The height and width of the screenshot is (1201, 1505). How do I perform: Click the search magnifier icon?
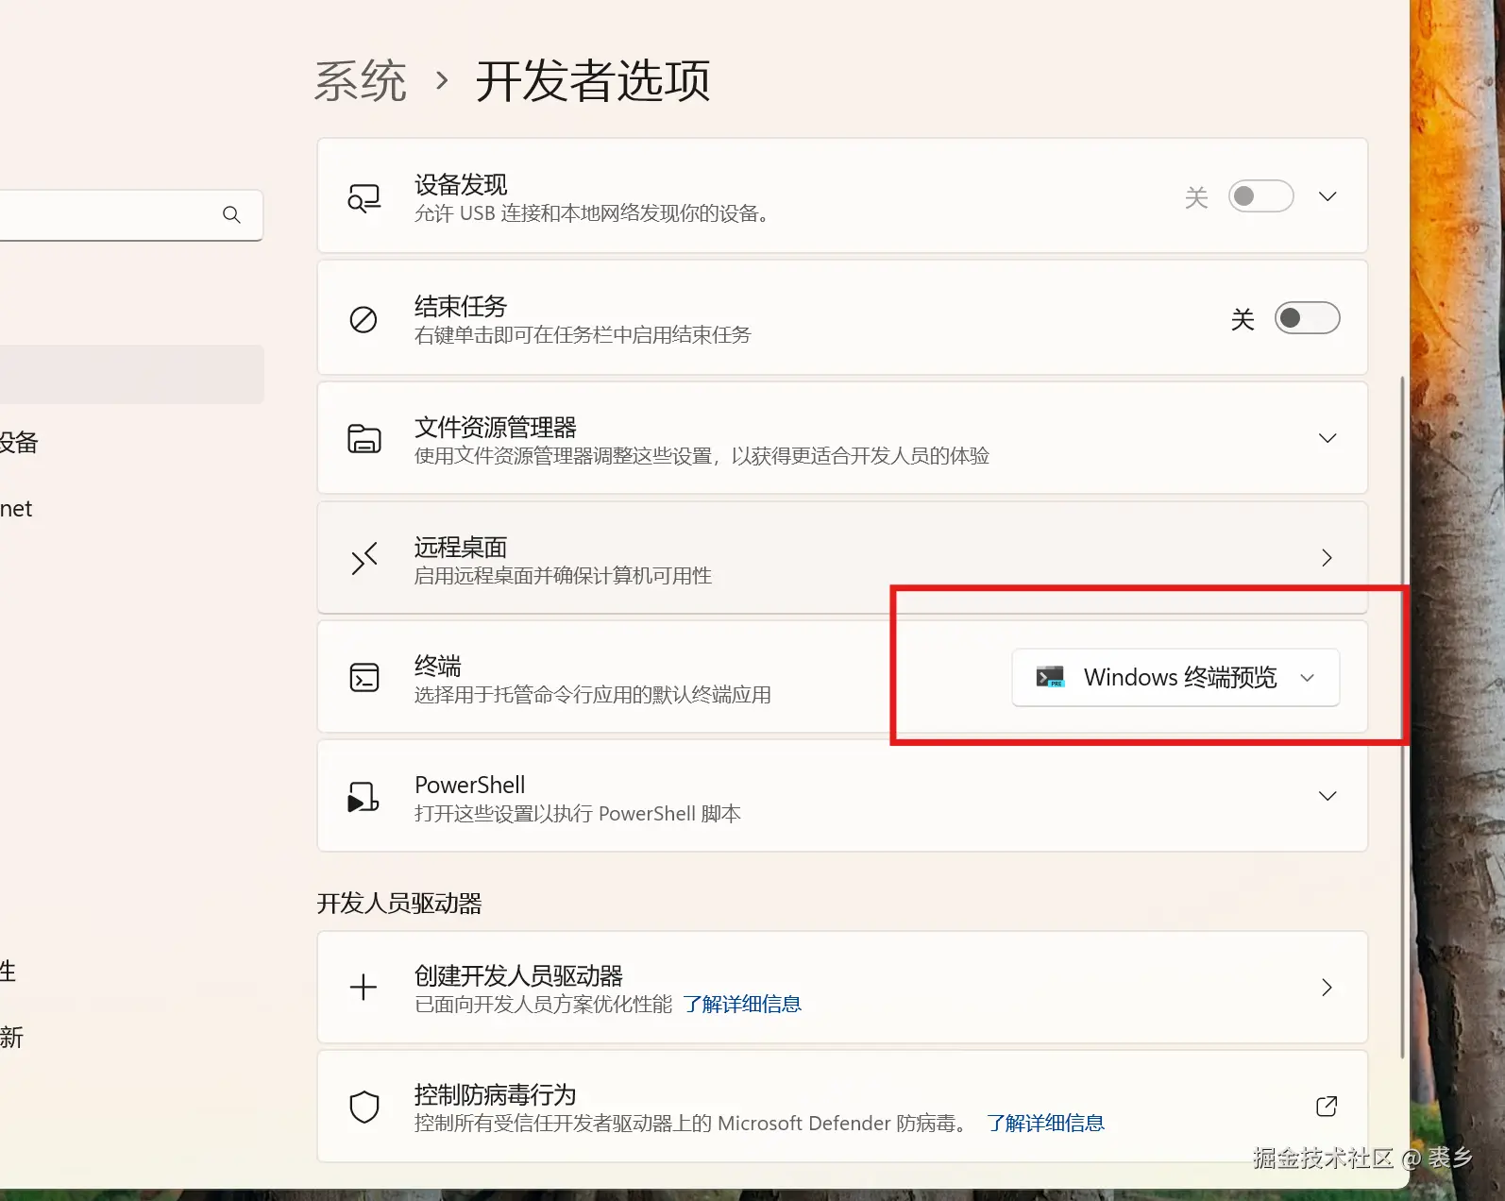(231, 214)
